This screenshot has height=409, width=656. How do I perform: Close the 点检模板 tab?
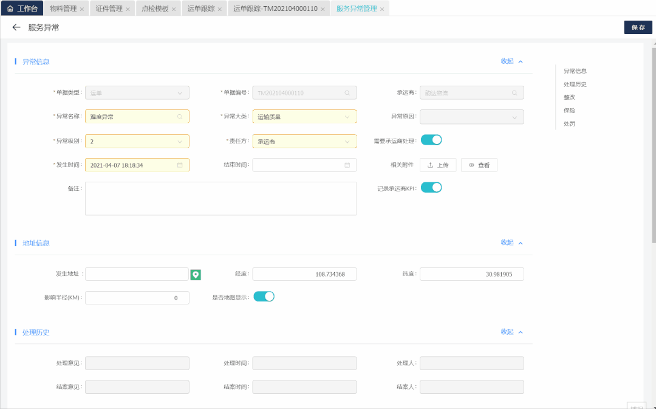tap(174, 9)
